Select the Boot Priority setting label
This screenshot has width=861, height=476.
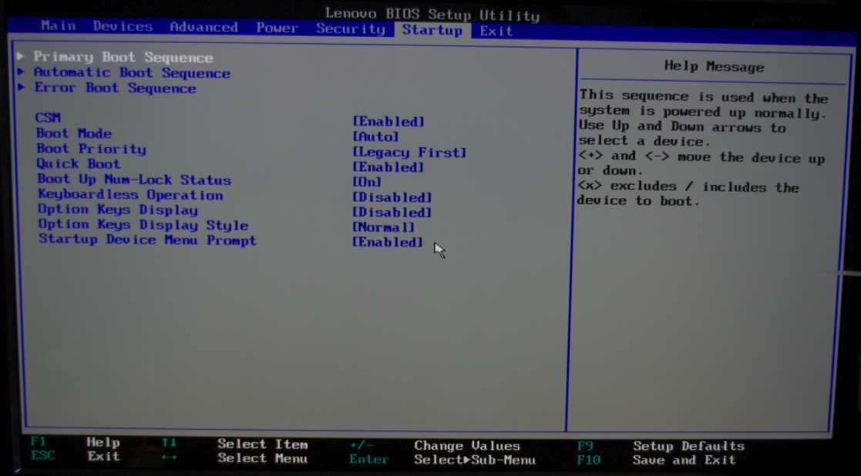91,149
